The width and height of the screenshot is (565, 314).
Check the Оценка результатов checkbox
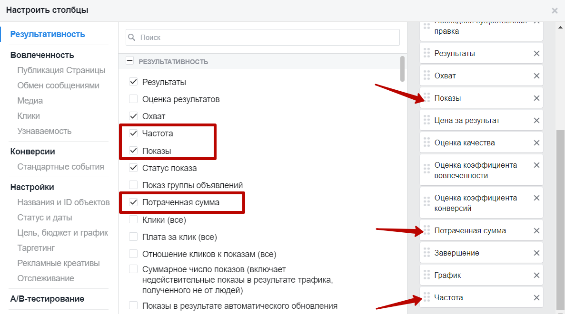point(133,99)
